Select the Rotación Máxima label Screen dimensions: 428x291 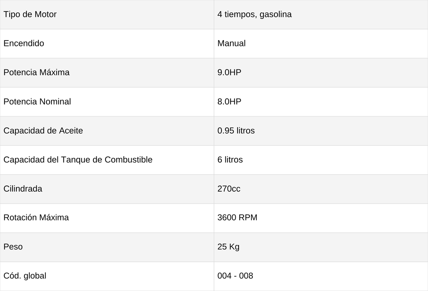pos(36,217)
